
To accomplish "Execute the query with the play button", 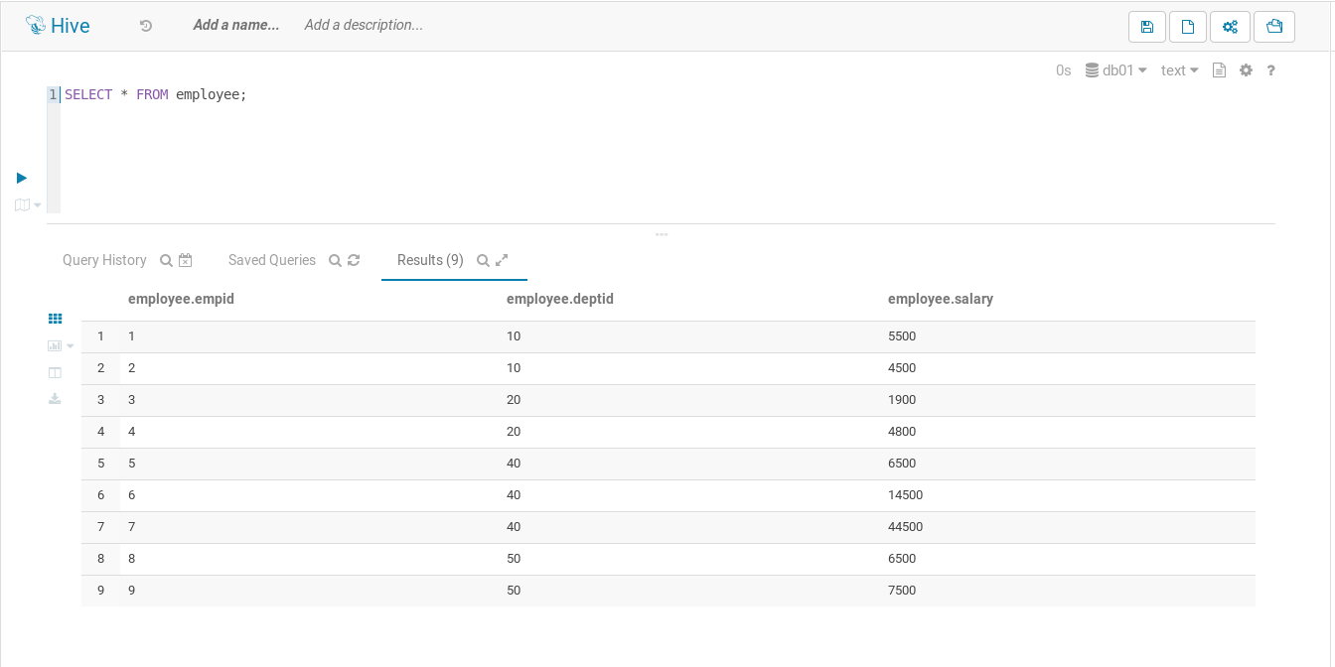I will click(x=22, y=178).
